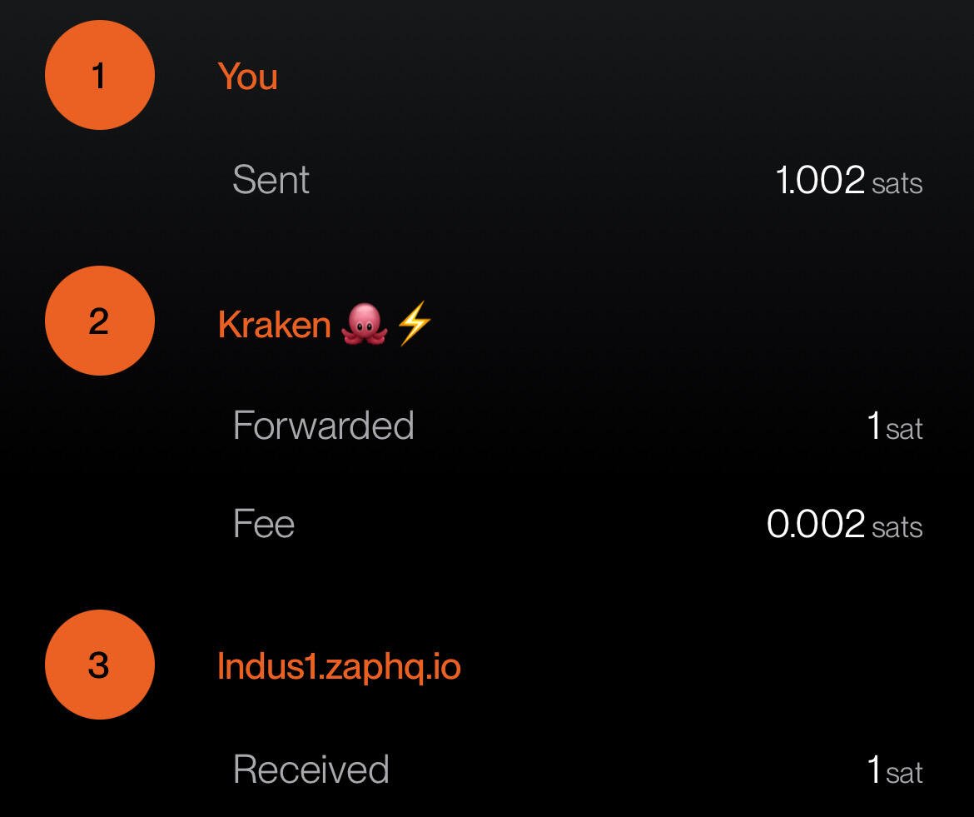Click the sats unit beside 1.002
The image size is (974, 817).
(x=897, y=184)
